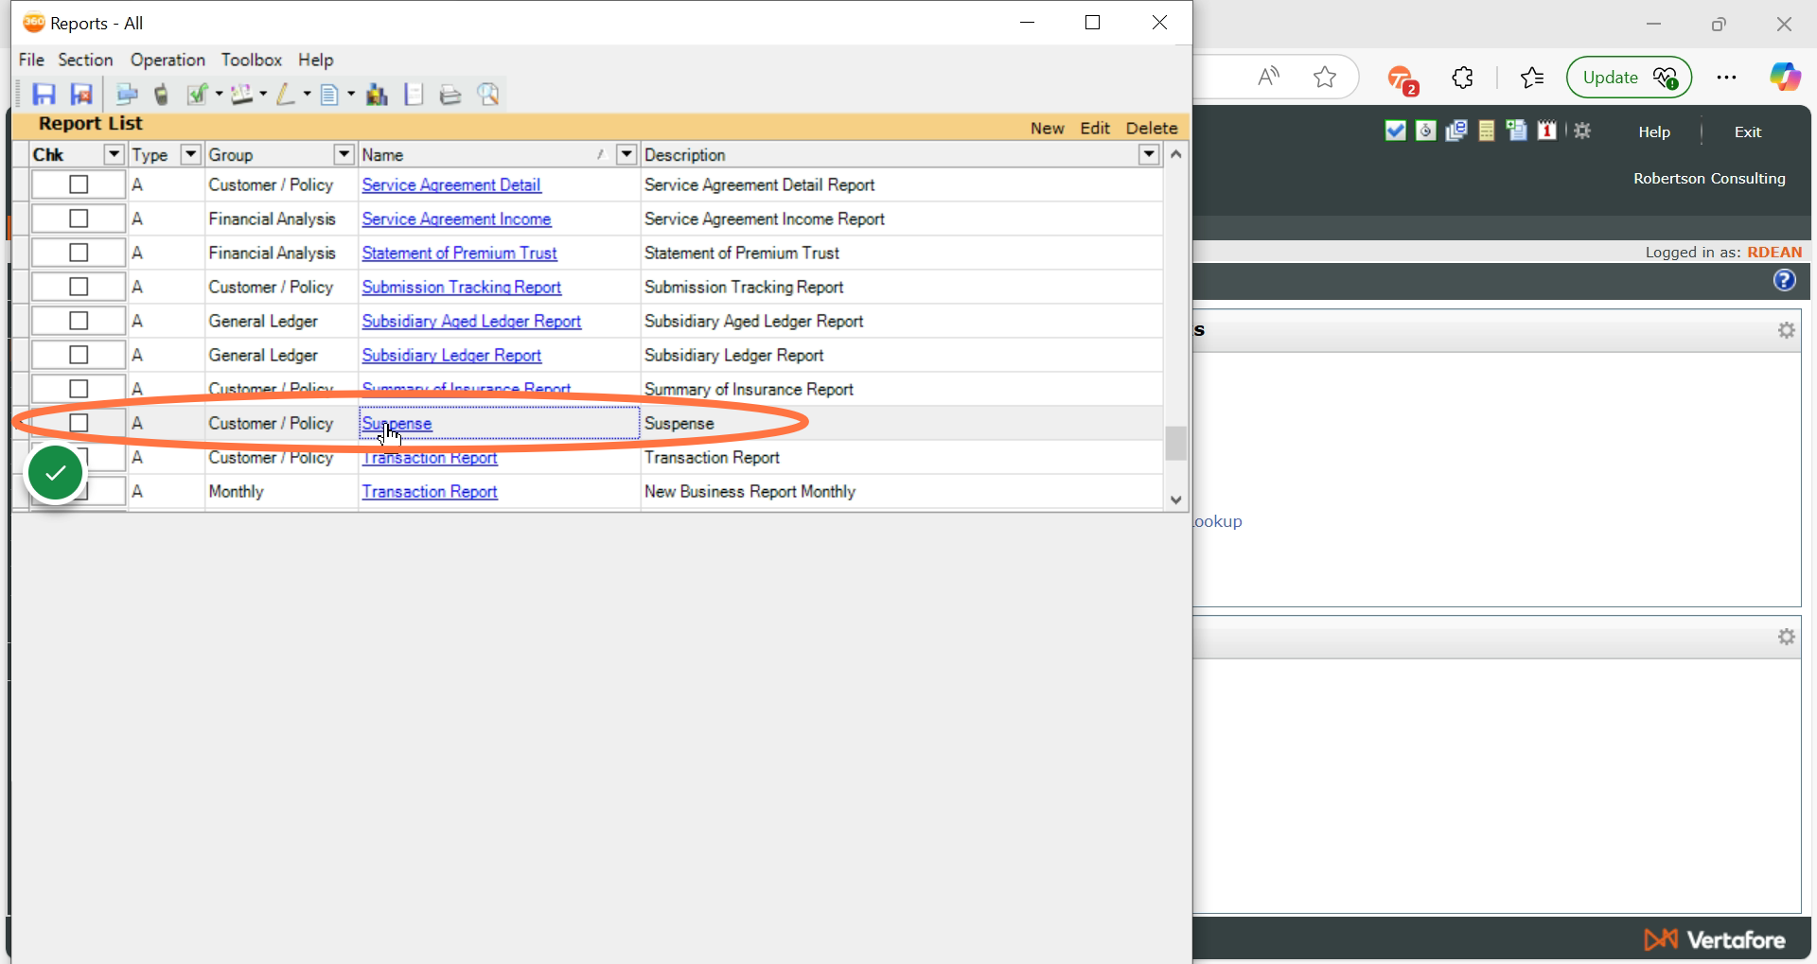This screenshot has width=1817, height=964.
Task: Open the Subsidiary Ledger Report link
Action: (x=451, y=355)
